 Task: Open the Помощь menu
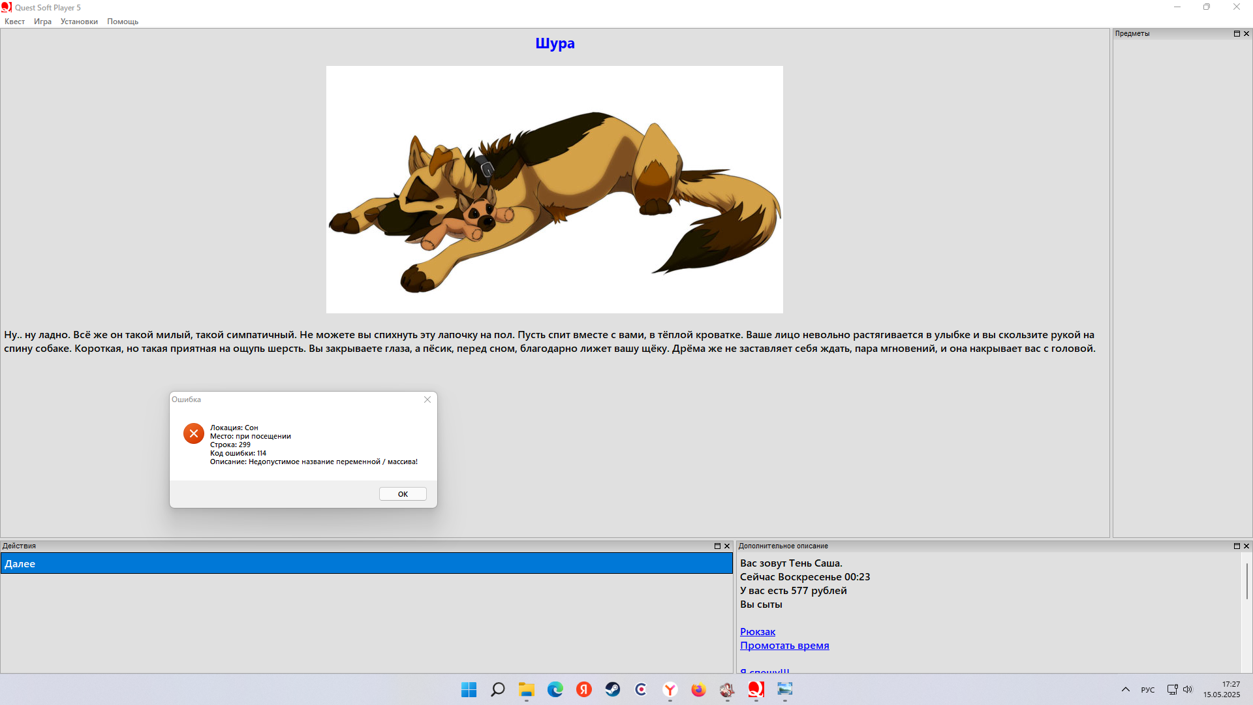(x=123, y=22)
